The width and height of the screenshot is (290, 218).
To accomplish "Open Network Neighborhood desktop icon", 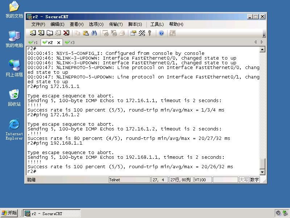I will coord(14,68).
